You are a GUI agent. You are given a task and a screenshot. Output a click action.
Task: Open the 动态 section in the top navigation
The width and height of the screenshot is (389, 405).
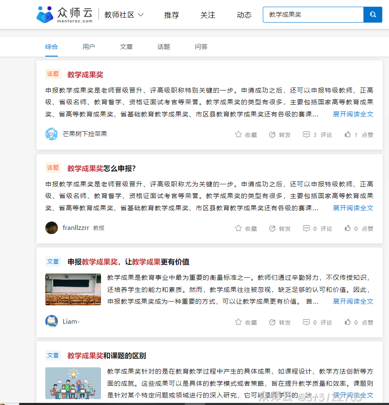[244, 15]
